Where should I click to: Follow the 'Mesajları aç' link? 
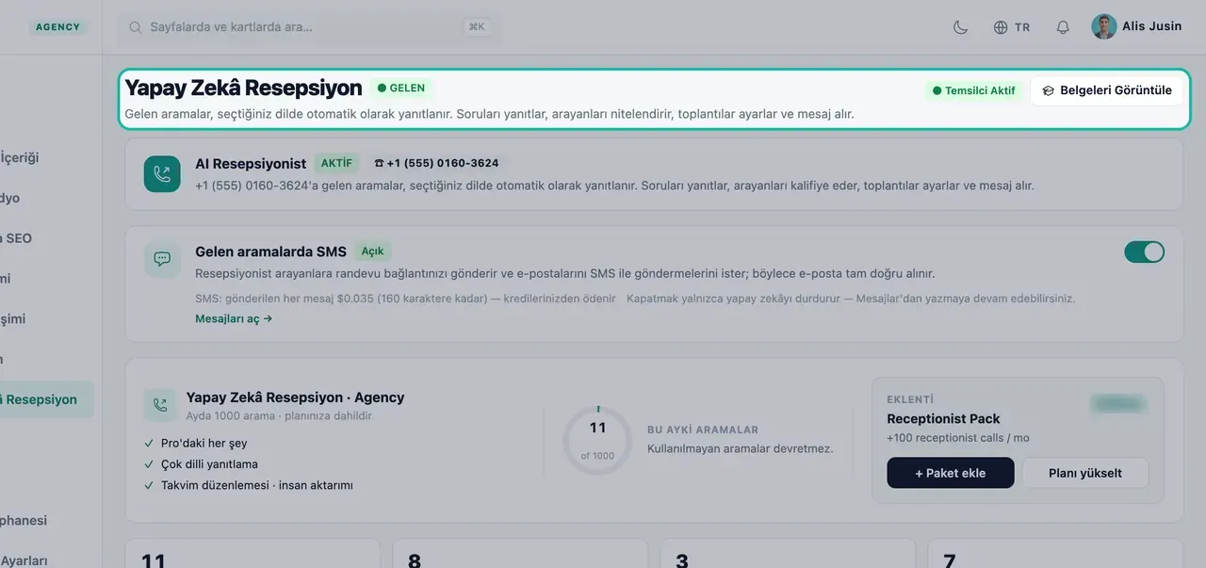[234, 318]
